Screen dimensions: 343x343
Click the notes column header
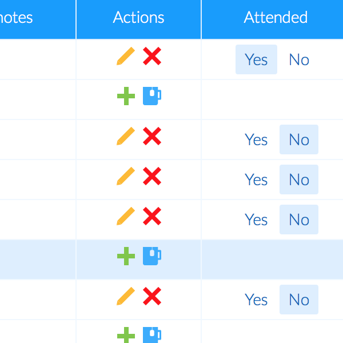(x=17, y=17)
